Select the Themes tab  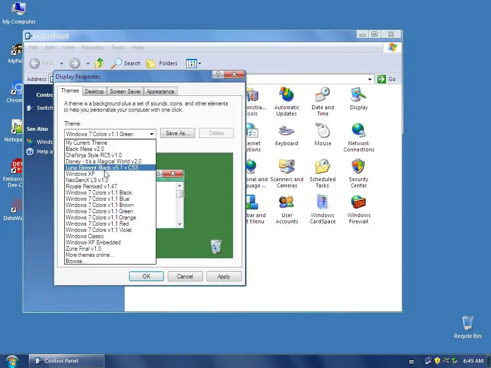[70, 91]
